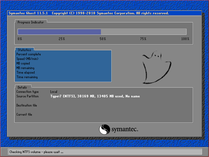Click the 100% progress scale label
The image size is (209, 157).
coord(185,39)
